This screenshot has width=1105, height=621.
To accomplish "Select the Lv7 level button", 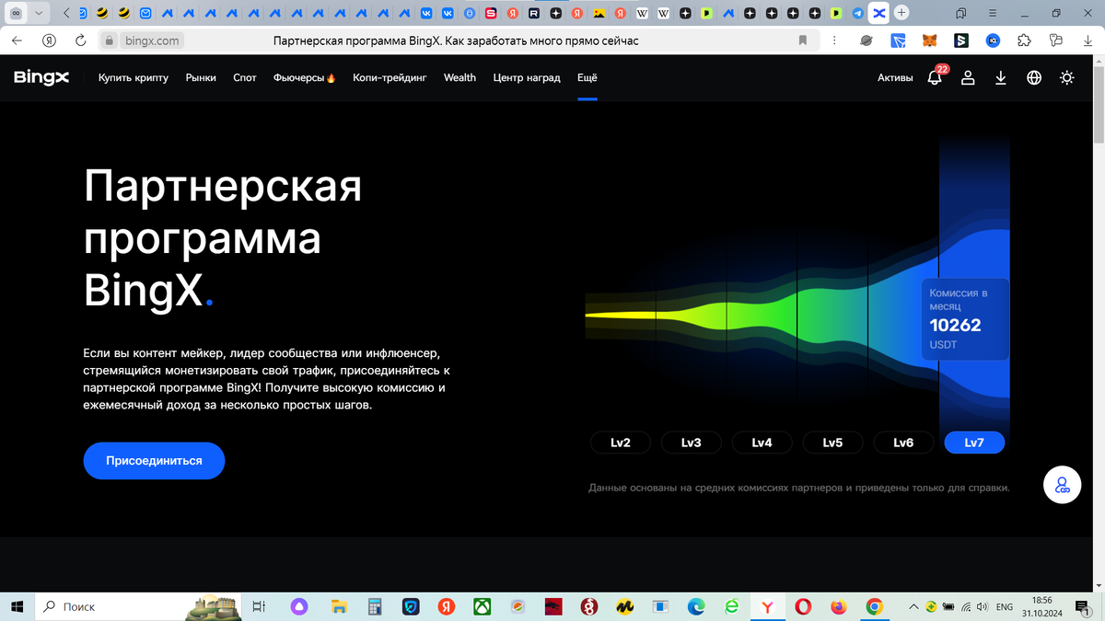I will point(974,443).
